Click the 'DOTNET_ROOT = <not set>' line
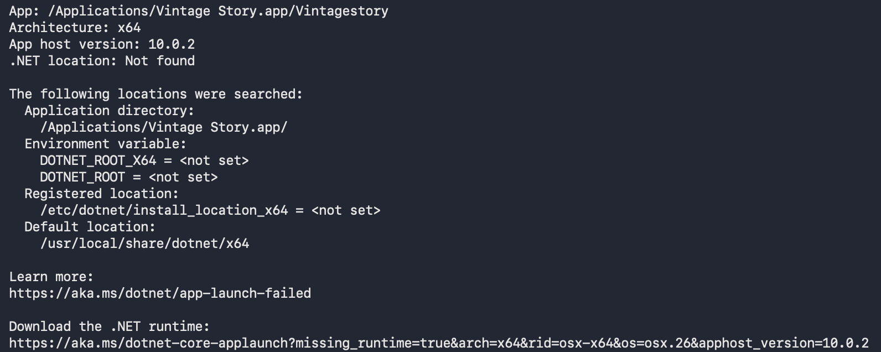The height and width of the screenshot is (352, 881). (x=129, y=177)
